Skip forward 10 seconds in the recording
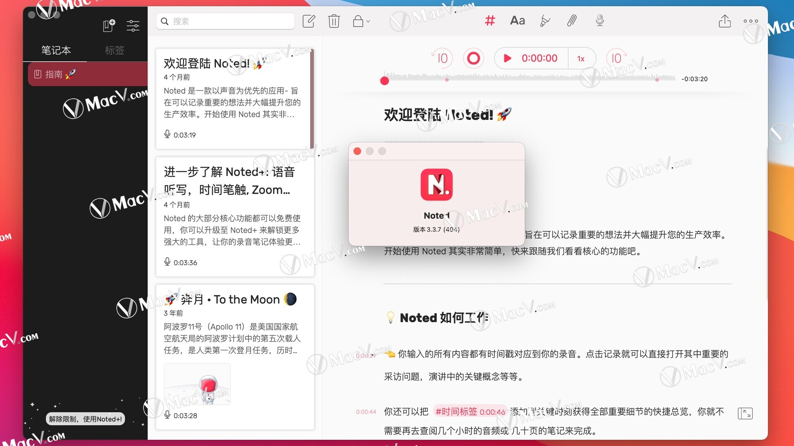794x446 pixels. (x=616, y=58)
